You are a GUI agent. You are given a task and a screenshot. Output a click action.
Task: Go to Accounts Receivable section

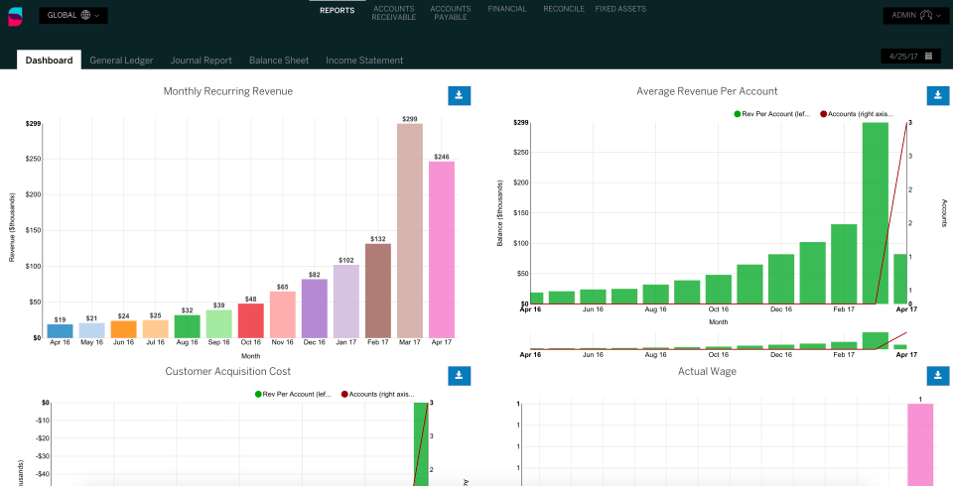(x=394, y=13)
